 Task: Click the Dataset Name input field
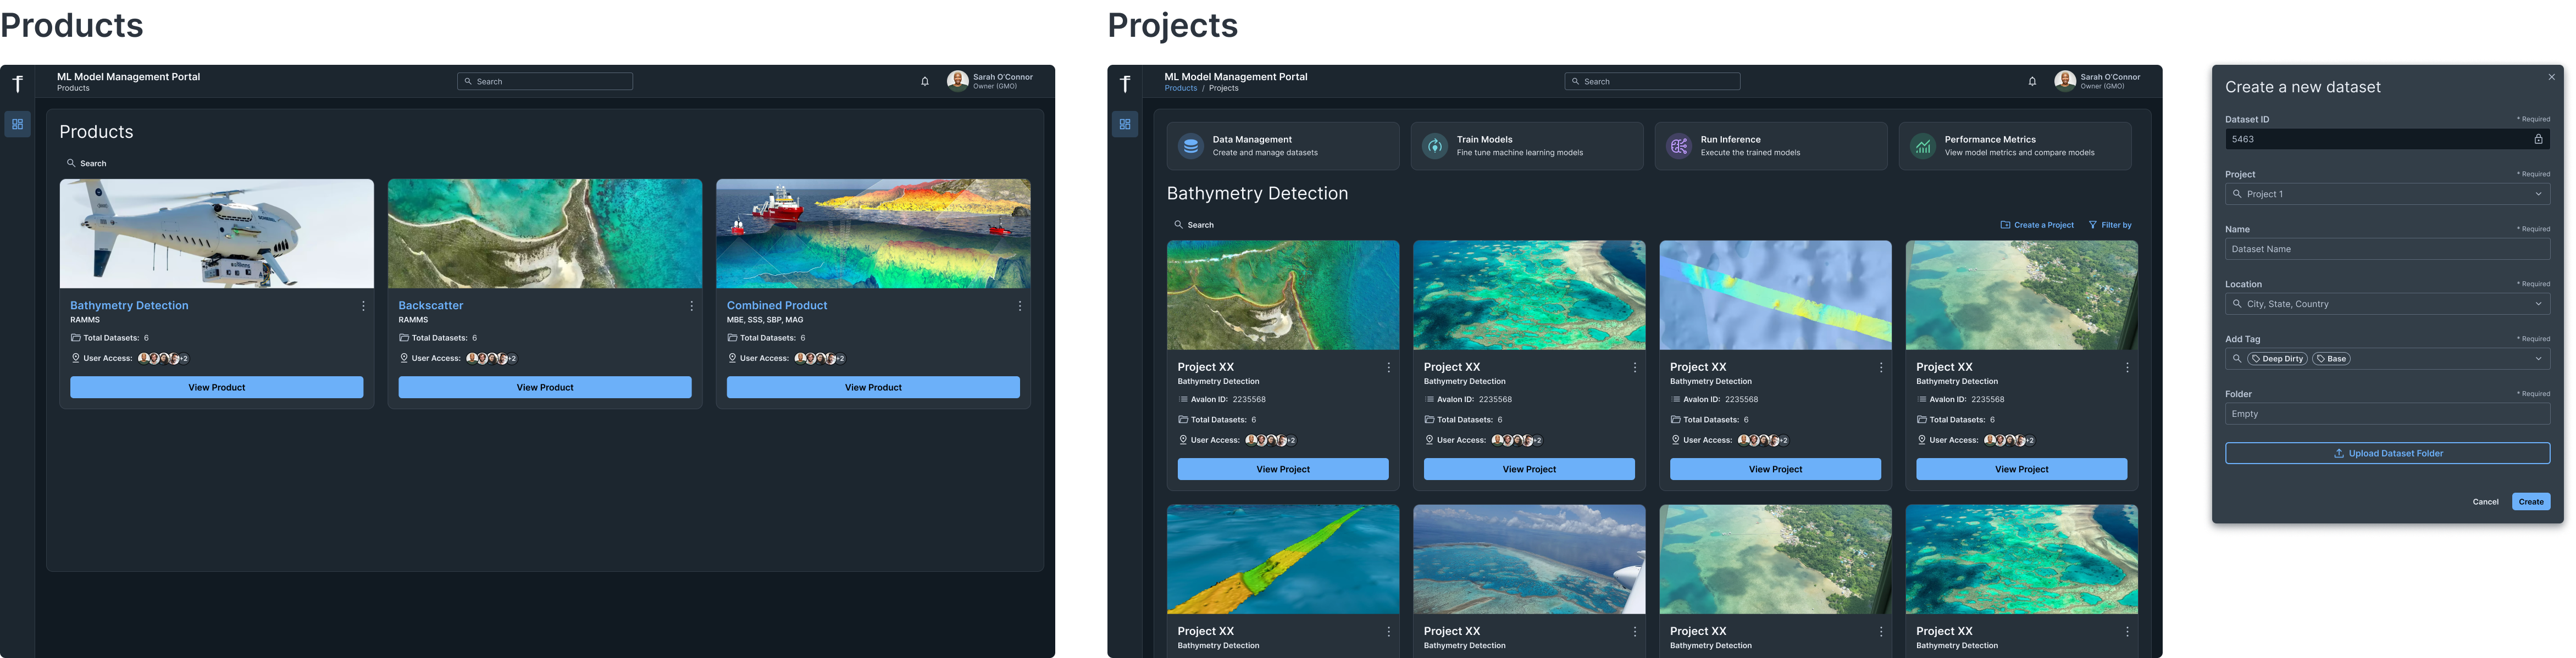[2387, 249]
